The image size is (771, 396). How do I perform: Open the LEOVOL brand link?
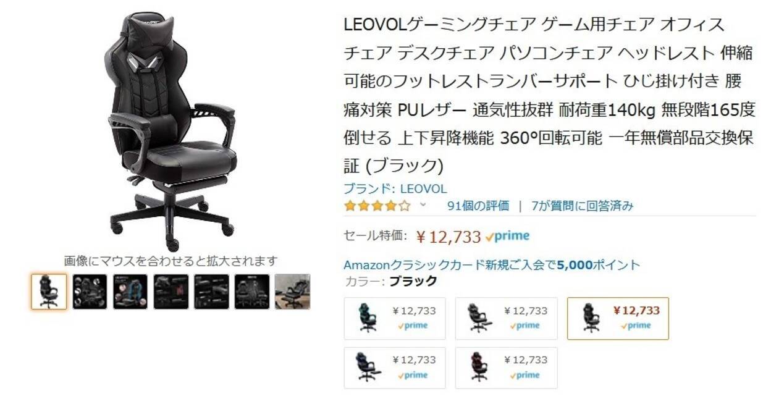[x=395, y=189]
